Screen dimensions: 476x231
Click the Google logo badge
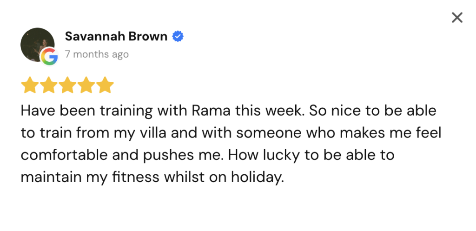point(48,57)
